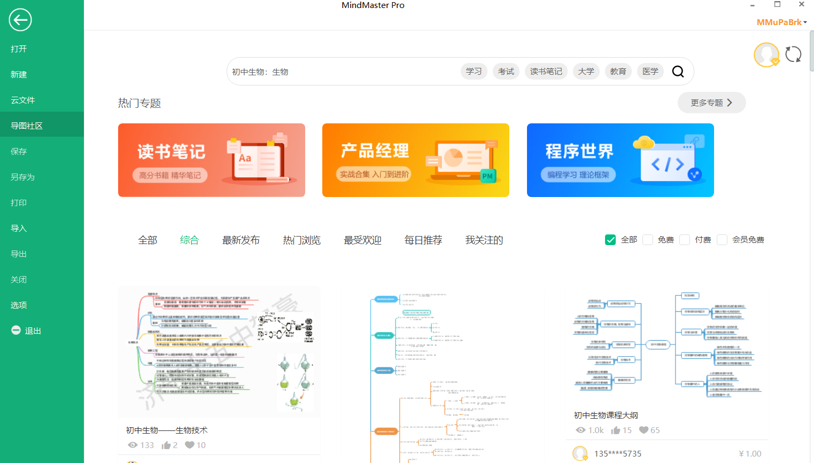Click the 大学 search tag
The height and width of the screenshot is (463, 814).
(586, 72)
